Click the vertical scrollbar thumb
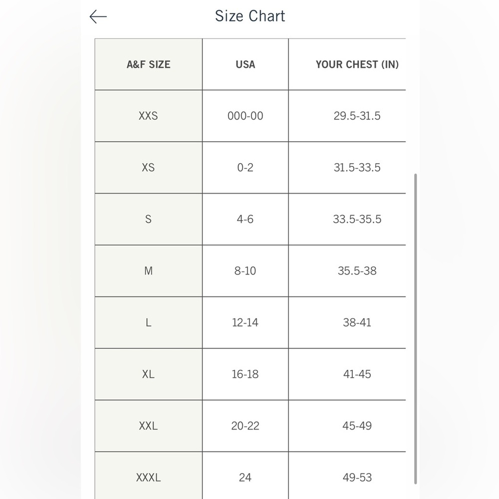 click(415, 329)
